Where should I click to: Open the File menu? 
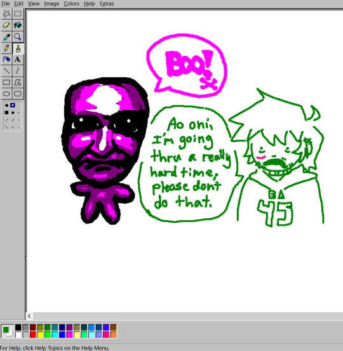coord(5,4)
